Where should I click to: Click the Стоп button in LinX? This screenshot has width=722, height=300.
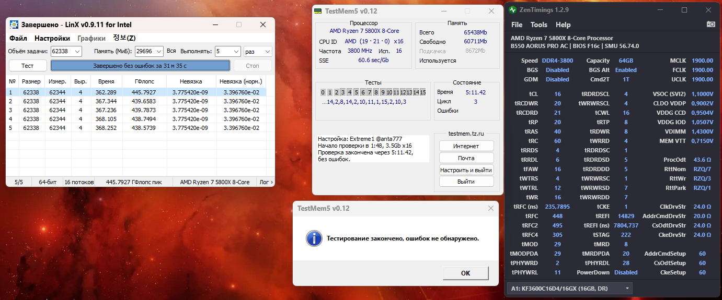[253, 66]
